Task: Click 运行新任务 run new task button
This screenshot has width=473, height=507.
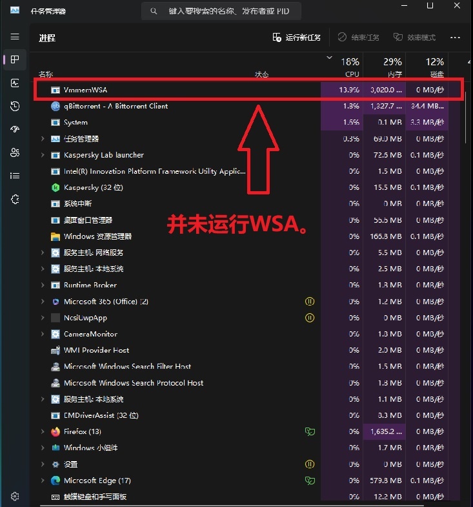Action: click(296, 37)
